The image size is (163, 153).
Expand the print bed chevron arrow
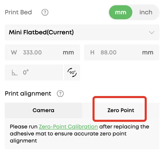tap(151, 33)
